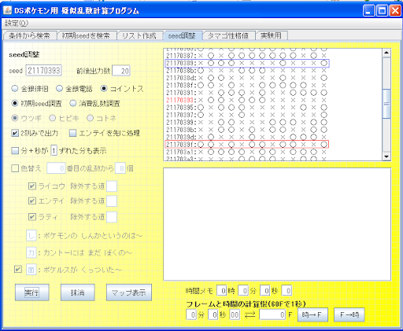The width and height of the screenshot is (403, 331).
Task: Select the ヒビキ radio button
Action: point(53,118)
